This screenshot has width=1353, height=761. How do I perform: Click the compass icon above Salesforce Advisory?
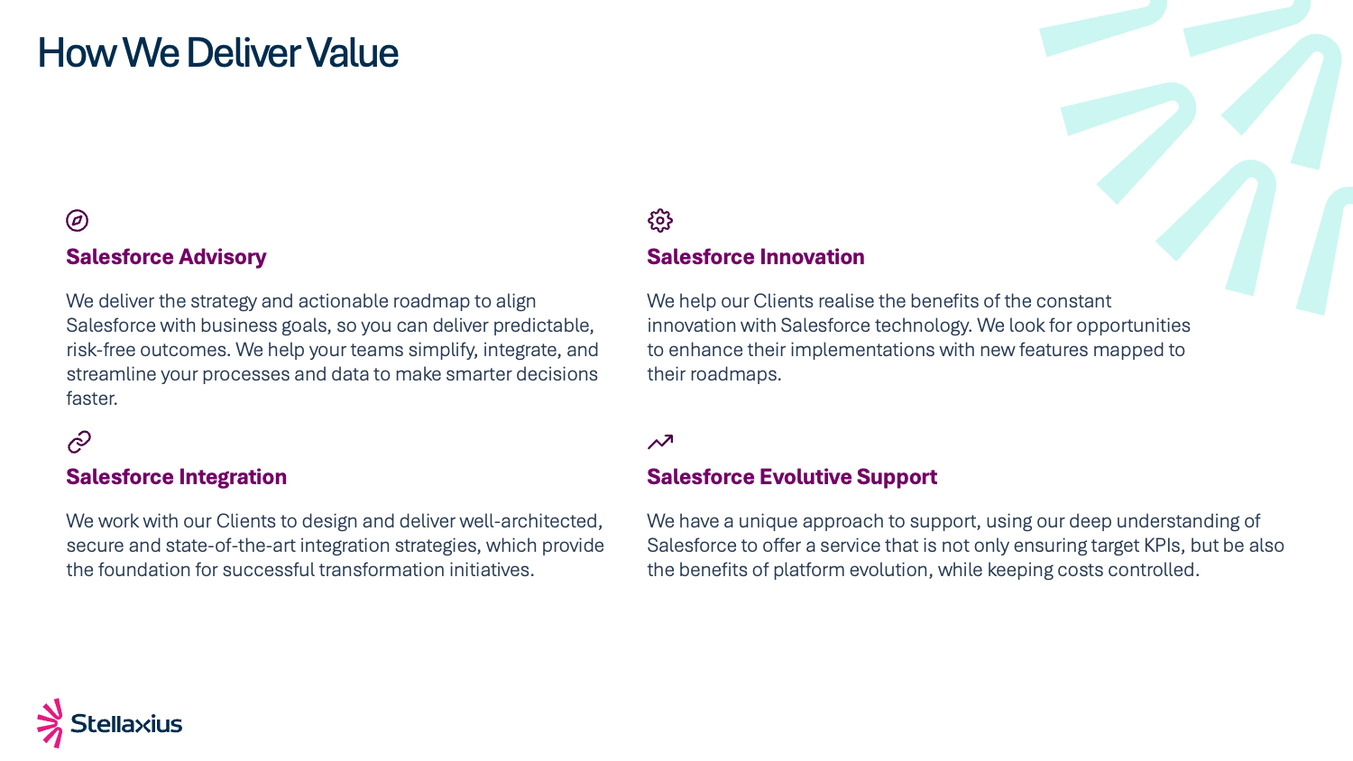pyautogui.click(x=78, y=220)
